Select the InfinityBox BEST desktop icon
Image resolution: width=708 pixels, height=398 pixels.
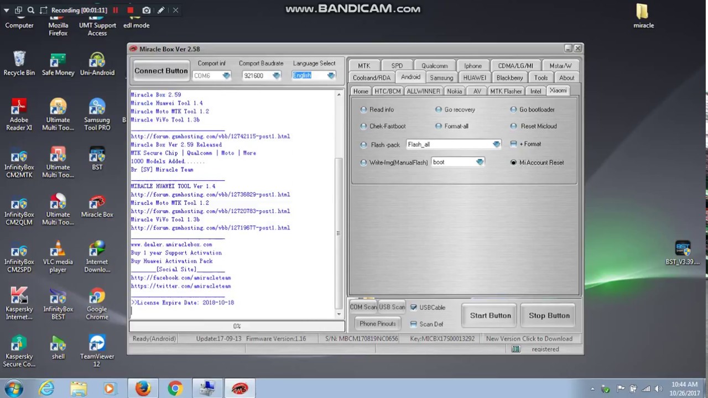58,303
